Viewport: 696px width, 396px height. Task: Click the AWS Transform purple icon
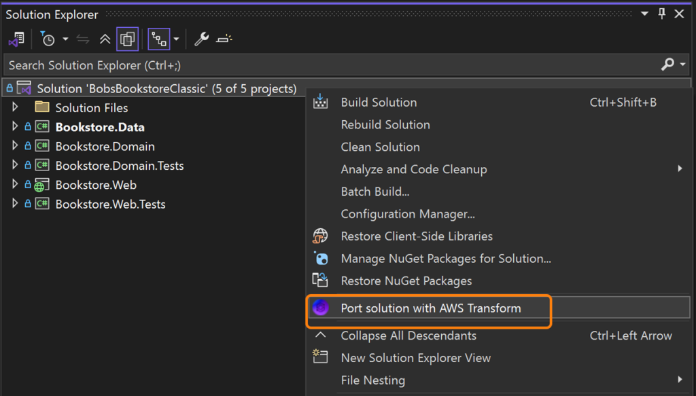point(320,308)
